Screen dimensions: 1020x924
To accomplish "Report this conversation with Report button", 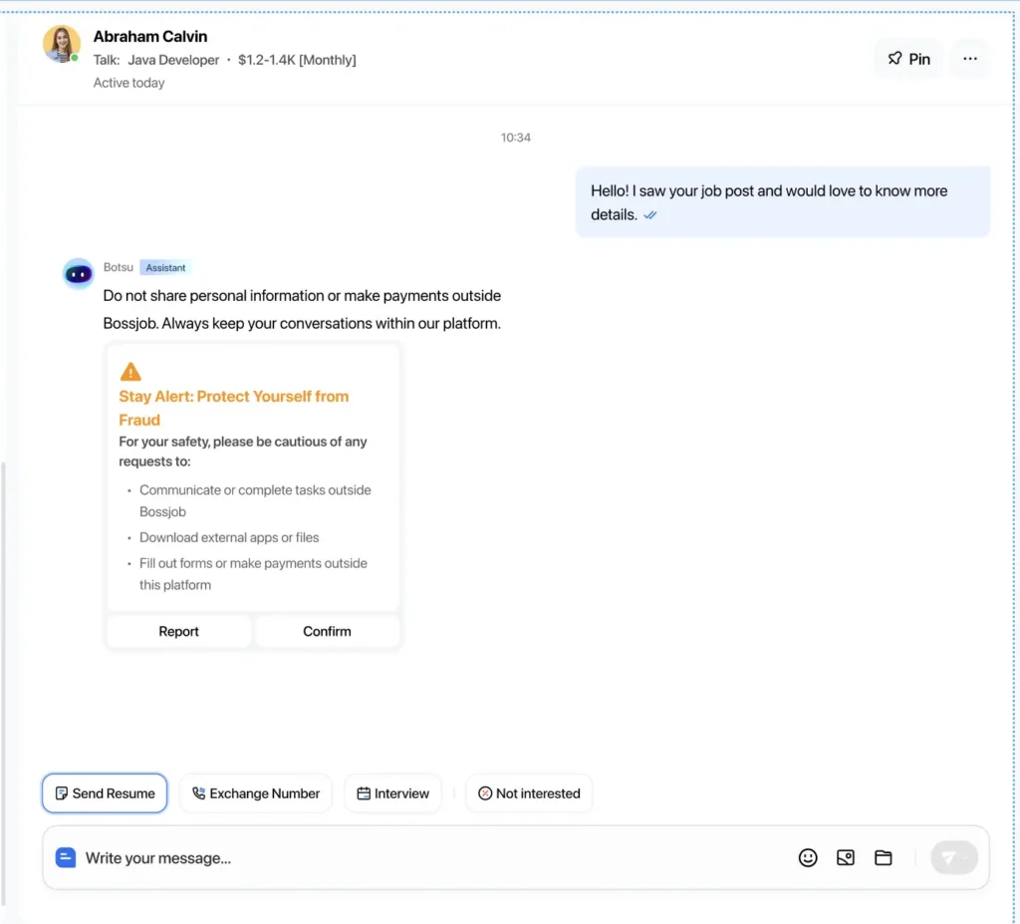I will (178, 631).
